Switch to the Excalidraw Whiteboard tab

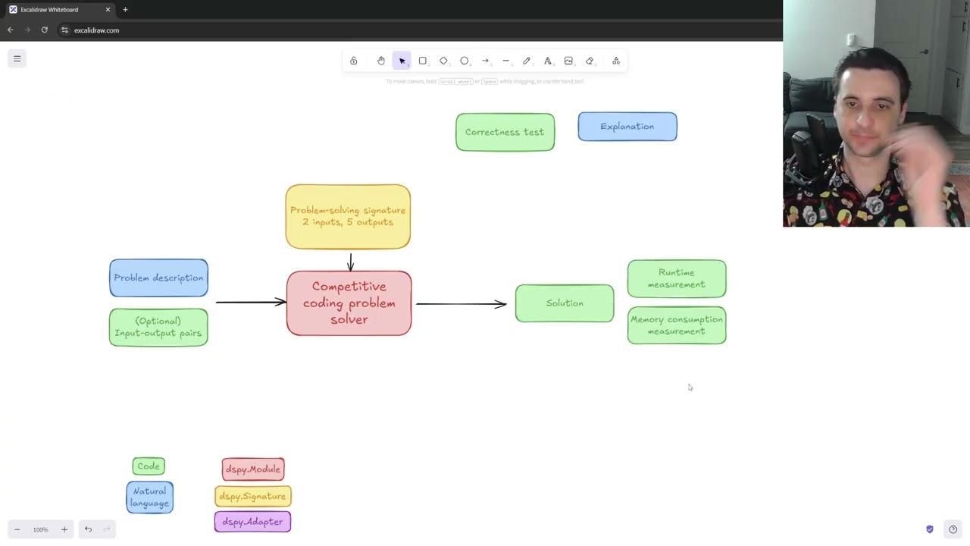coord(59,10)
